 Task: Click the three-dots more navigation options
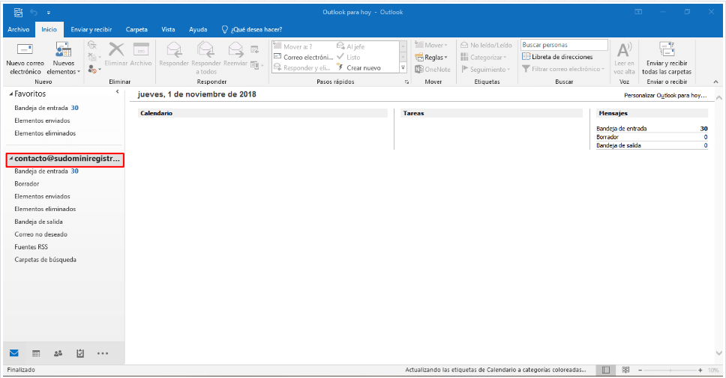point(102,353)
